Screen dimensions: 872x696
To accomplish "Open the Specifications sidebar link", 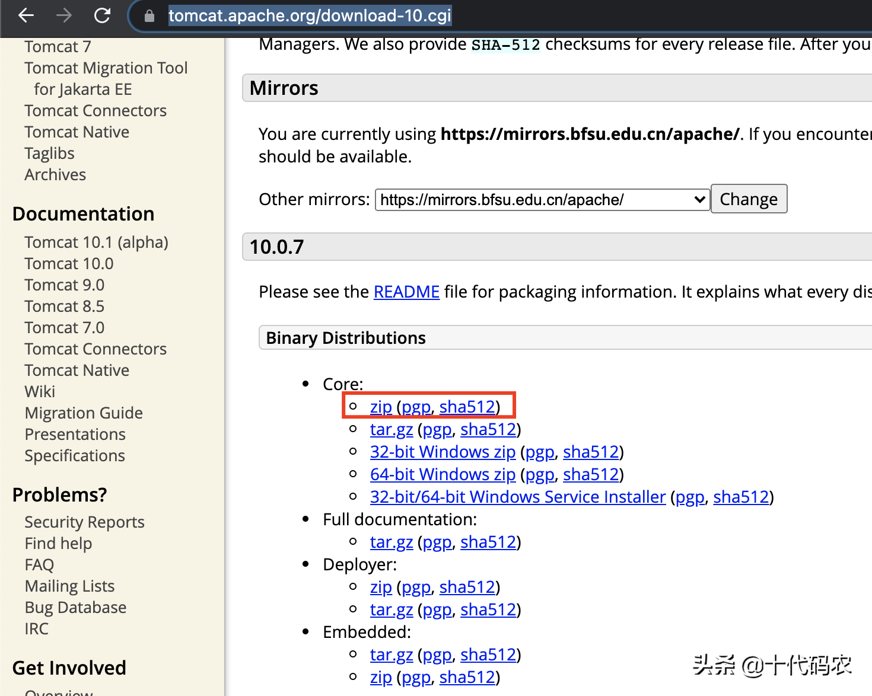I will (75, 455).
